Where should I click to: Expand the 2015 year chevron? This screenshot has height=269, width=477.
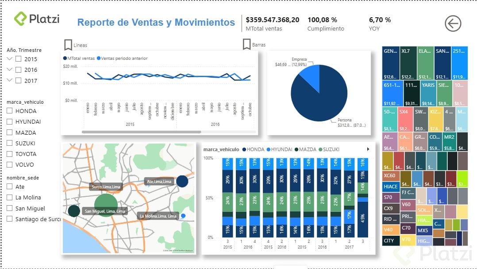click(9, 58)
